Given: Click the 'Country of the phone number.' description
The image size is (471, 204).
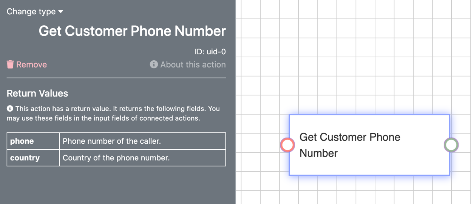Looking at the screenshot, I should (x=116, y=158).
